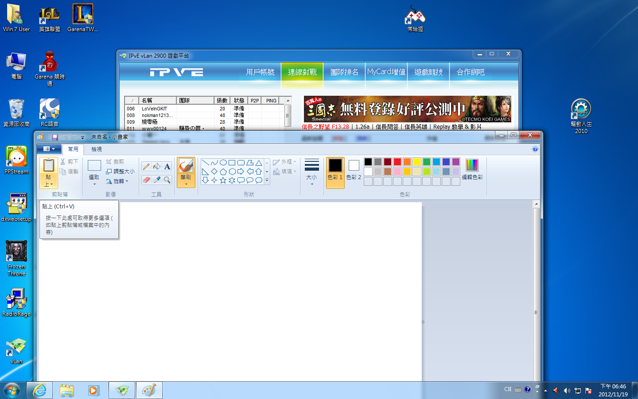Click the 色彩 1 (Color 1) button
638x399 pixels.
pos(335,172)
